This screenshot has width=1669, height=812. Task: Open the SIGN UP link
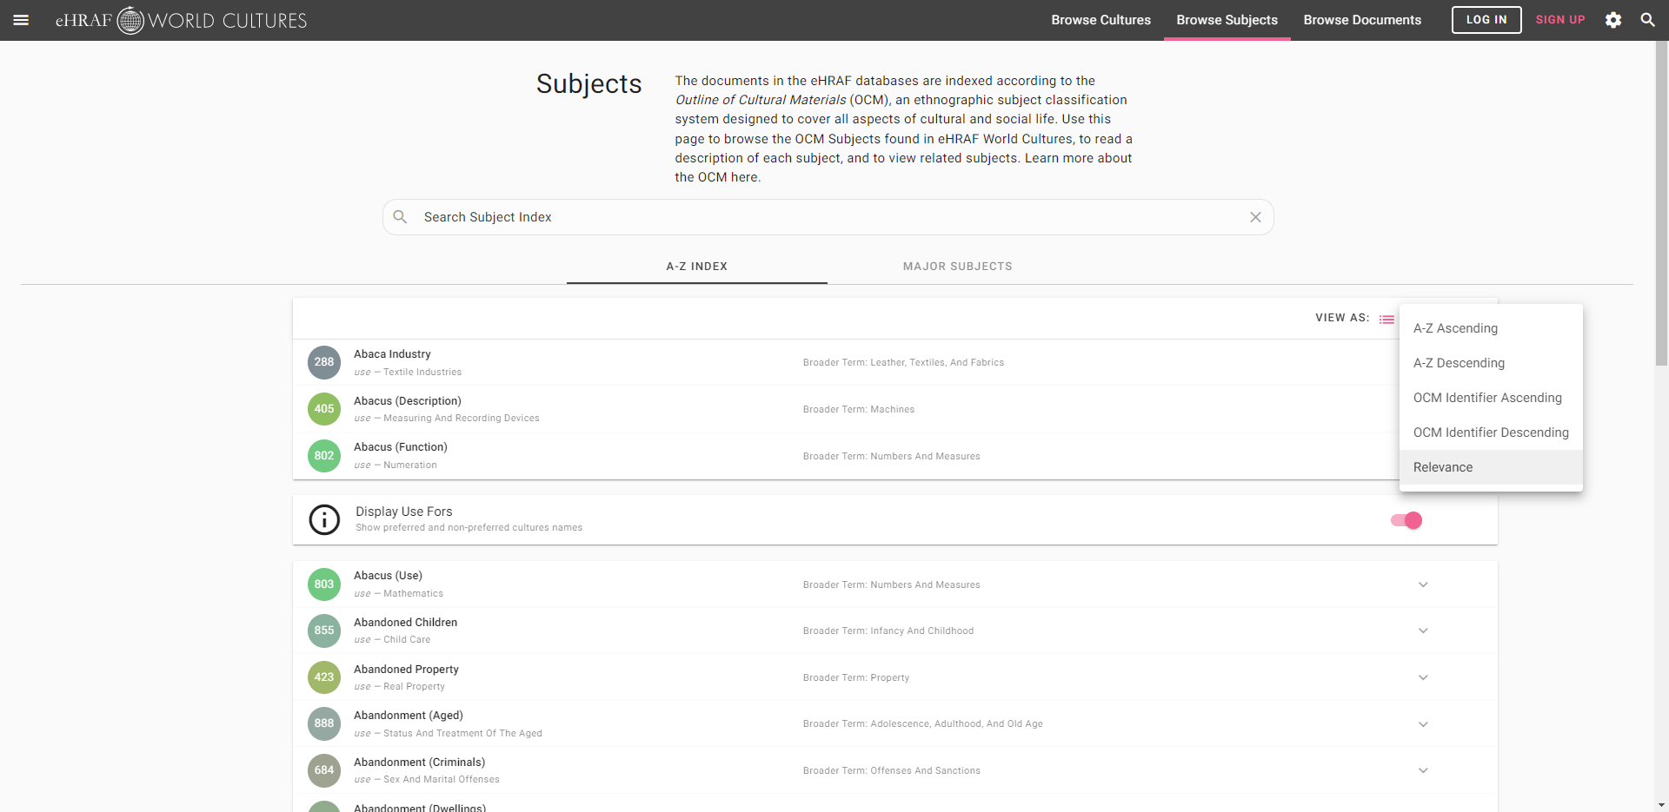click(x=1559, y=20)
